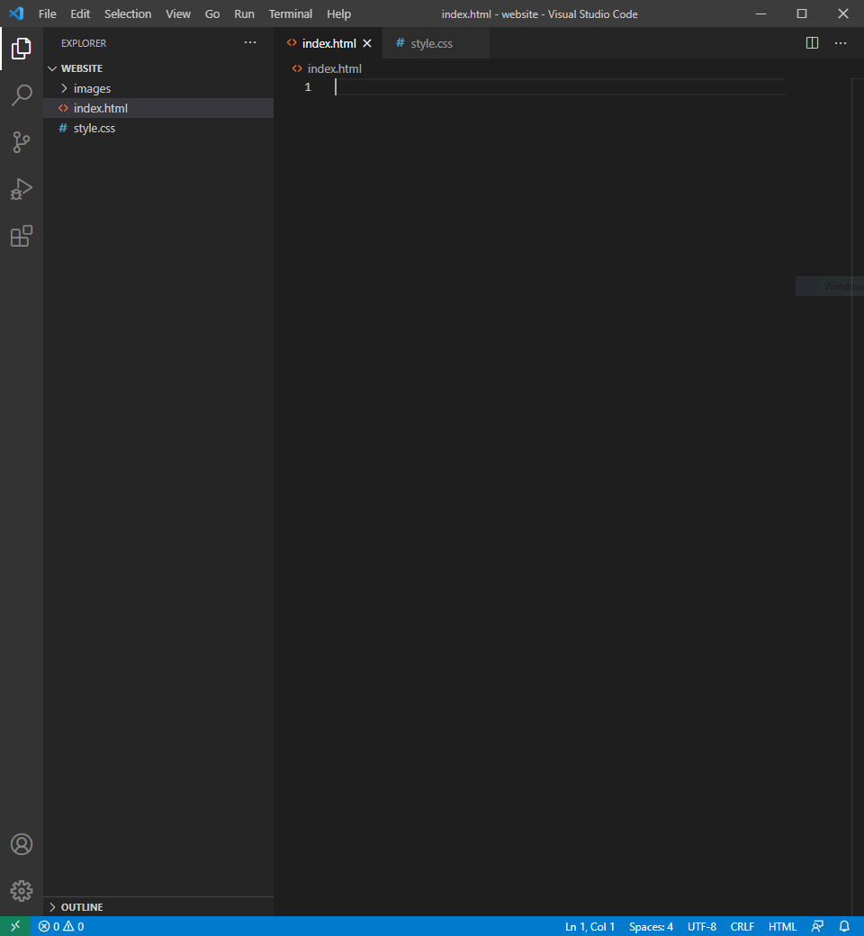Screen dimensions: 864x936
Task: Open the Source Control view
Action: (x=22, y=142)
